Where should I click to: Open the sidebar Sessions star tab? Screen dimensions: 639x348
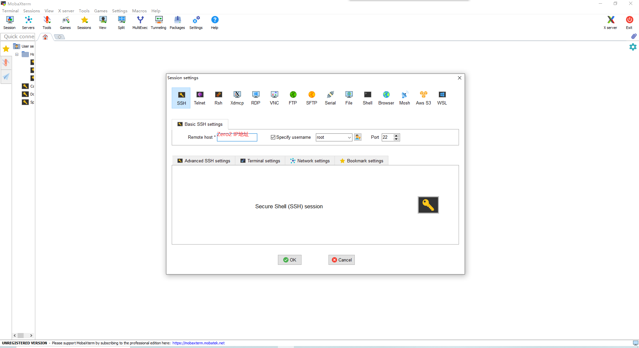click(6, 49)
